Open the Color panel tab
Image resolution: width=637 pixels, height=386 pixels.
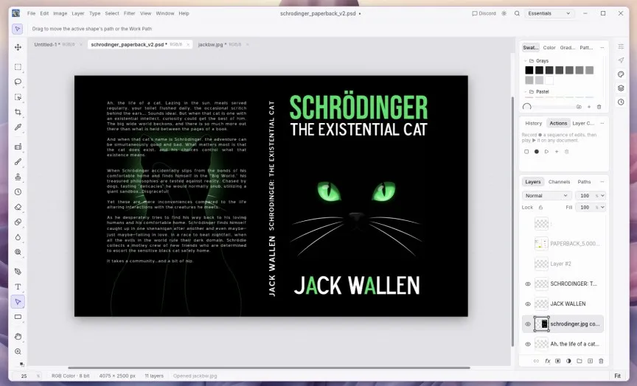tap(549, 47)
